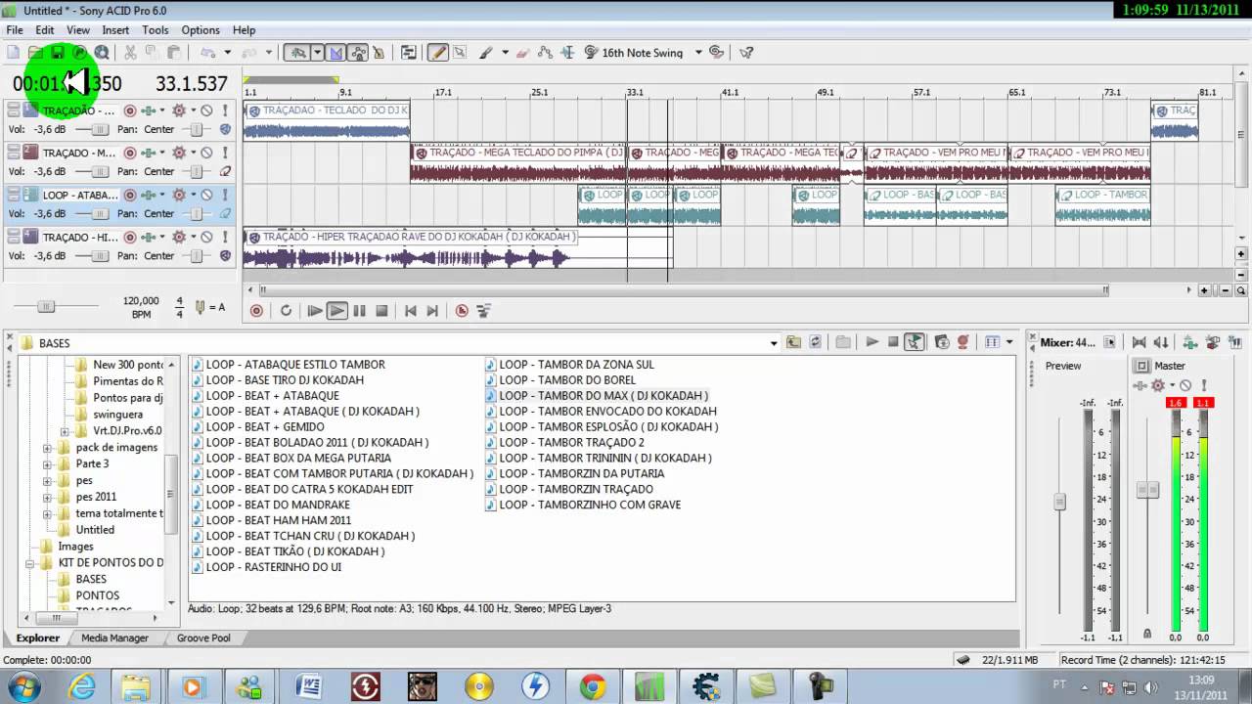Click Play From Start button
1252x704 pixels.
[314, 311]
